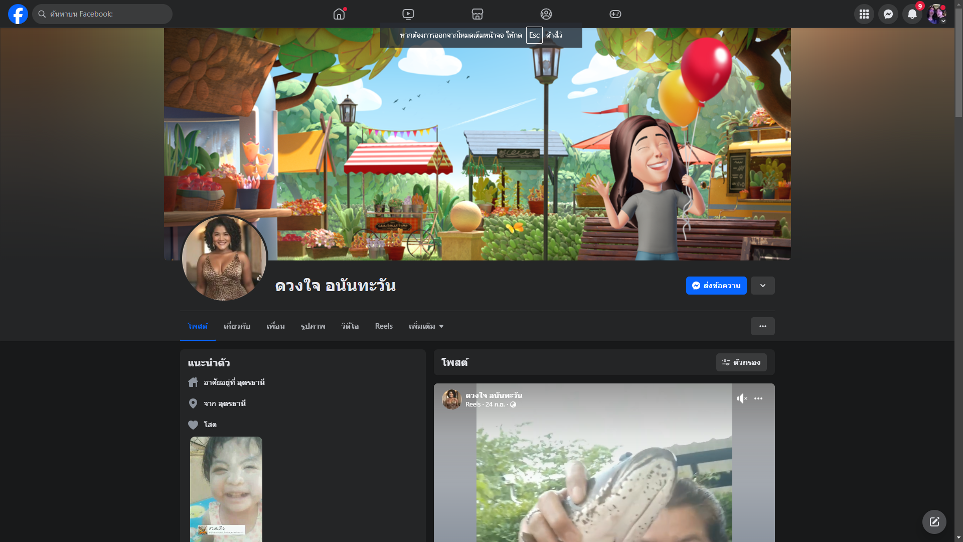The width and height of the screenshot is (963, 542).
Task: Open the Groups icon in top bar
Action: coord(546,14)
